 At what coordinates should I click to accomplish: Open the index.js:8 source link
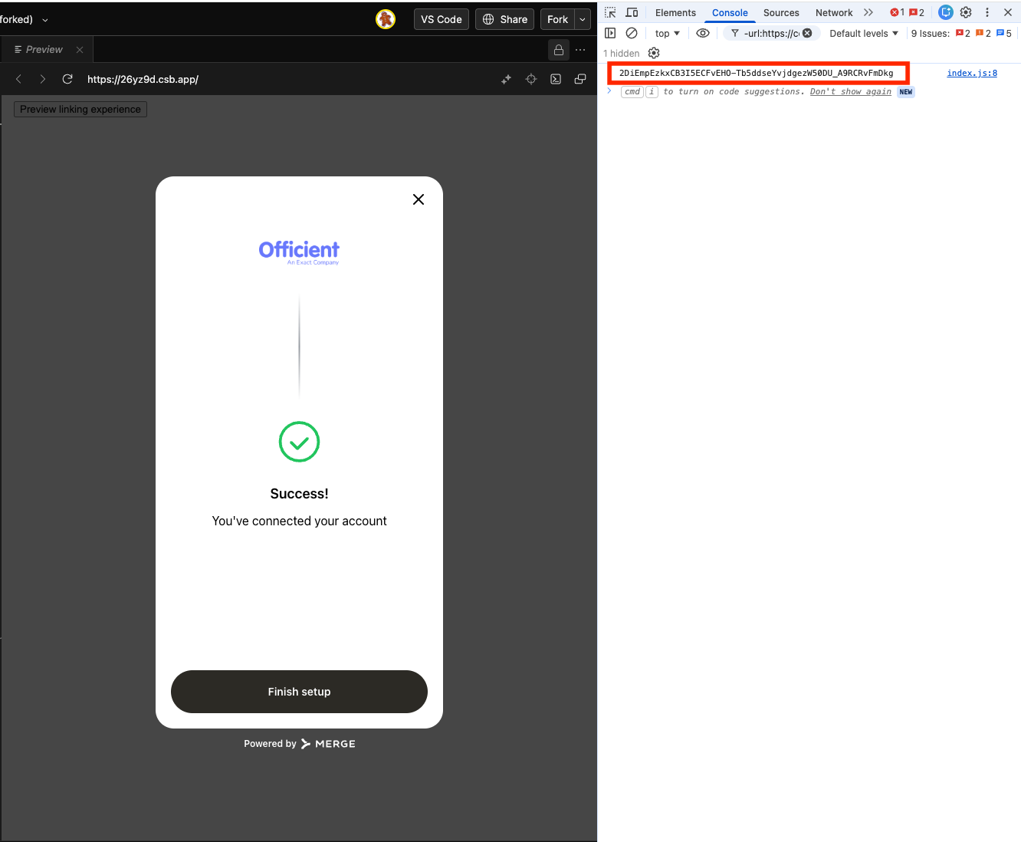972,73
